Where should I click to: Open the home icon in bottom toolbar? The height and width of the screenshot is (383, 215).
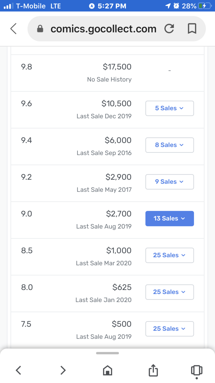(x=108, y=370)
